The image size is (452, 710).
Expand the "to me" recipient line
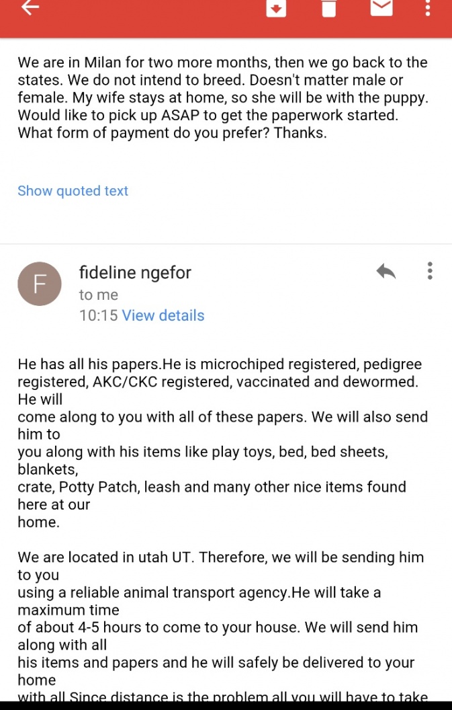click(x=99, y=294)
